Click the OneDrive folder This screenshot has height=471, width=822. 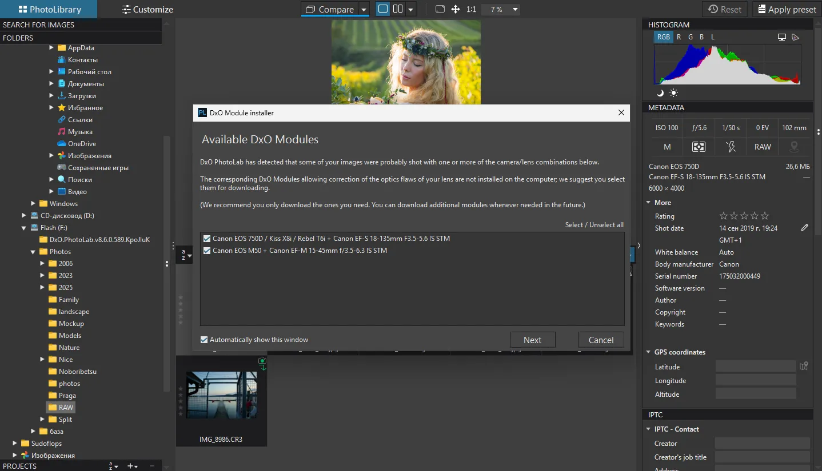[82, 144]
